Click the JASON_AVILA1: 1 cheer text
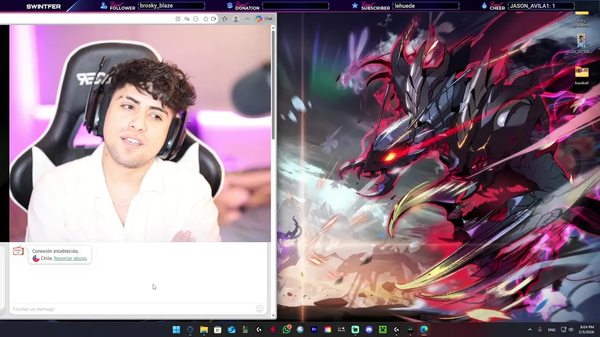 [x=532, y=6]
